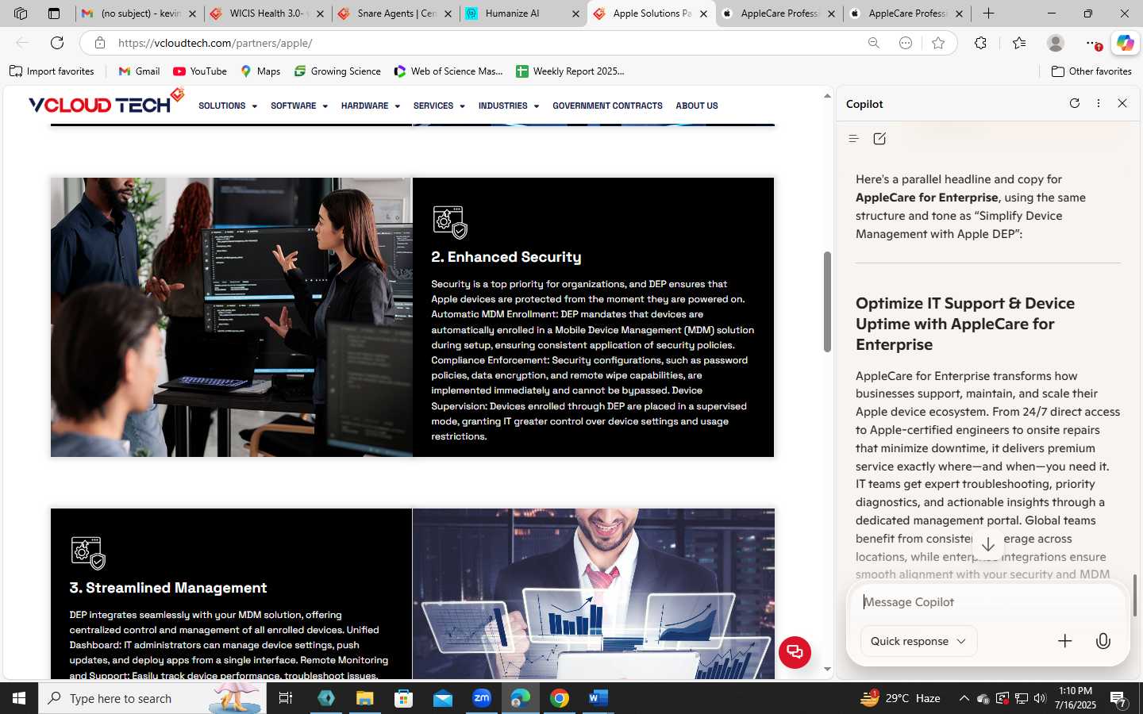Screen dimensions: 1143x714
Task: Click the plus attach button in Copilot
Action: [1065, 641]
